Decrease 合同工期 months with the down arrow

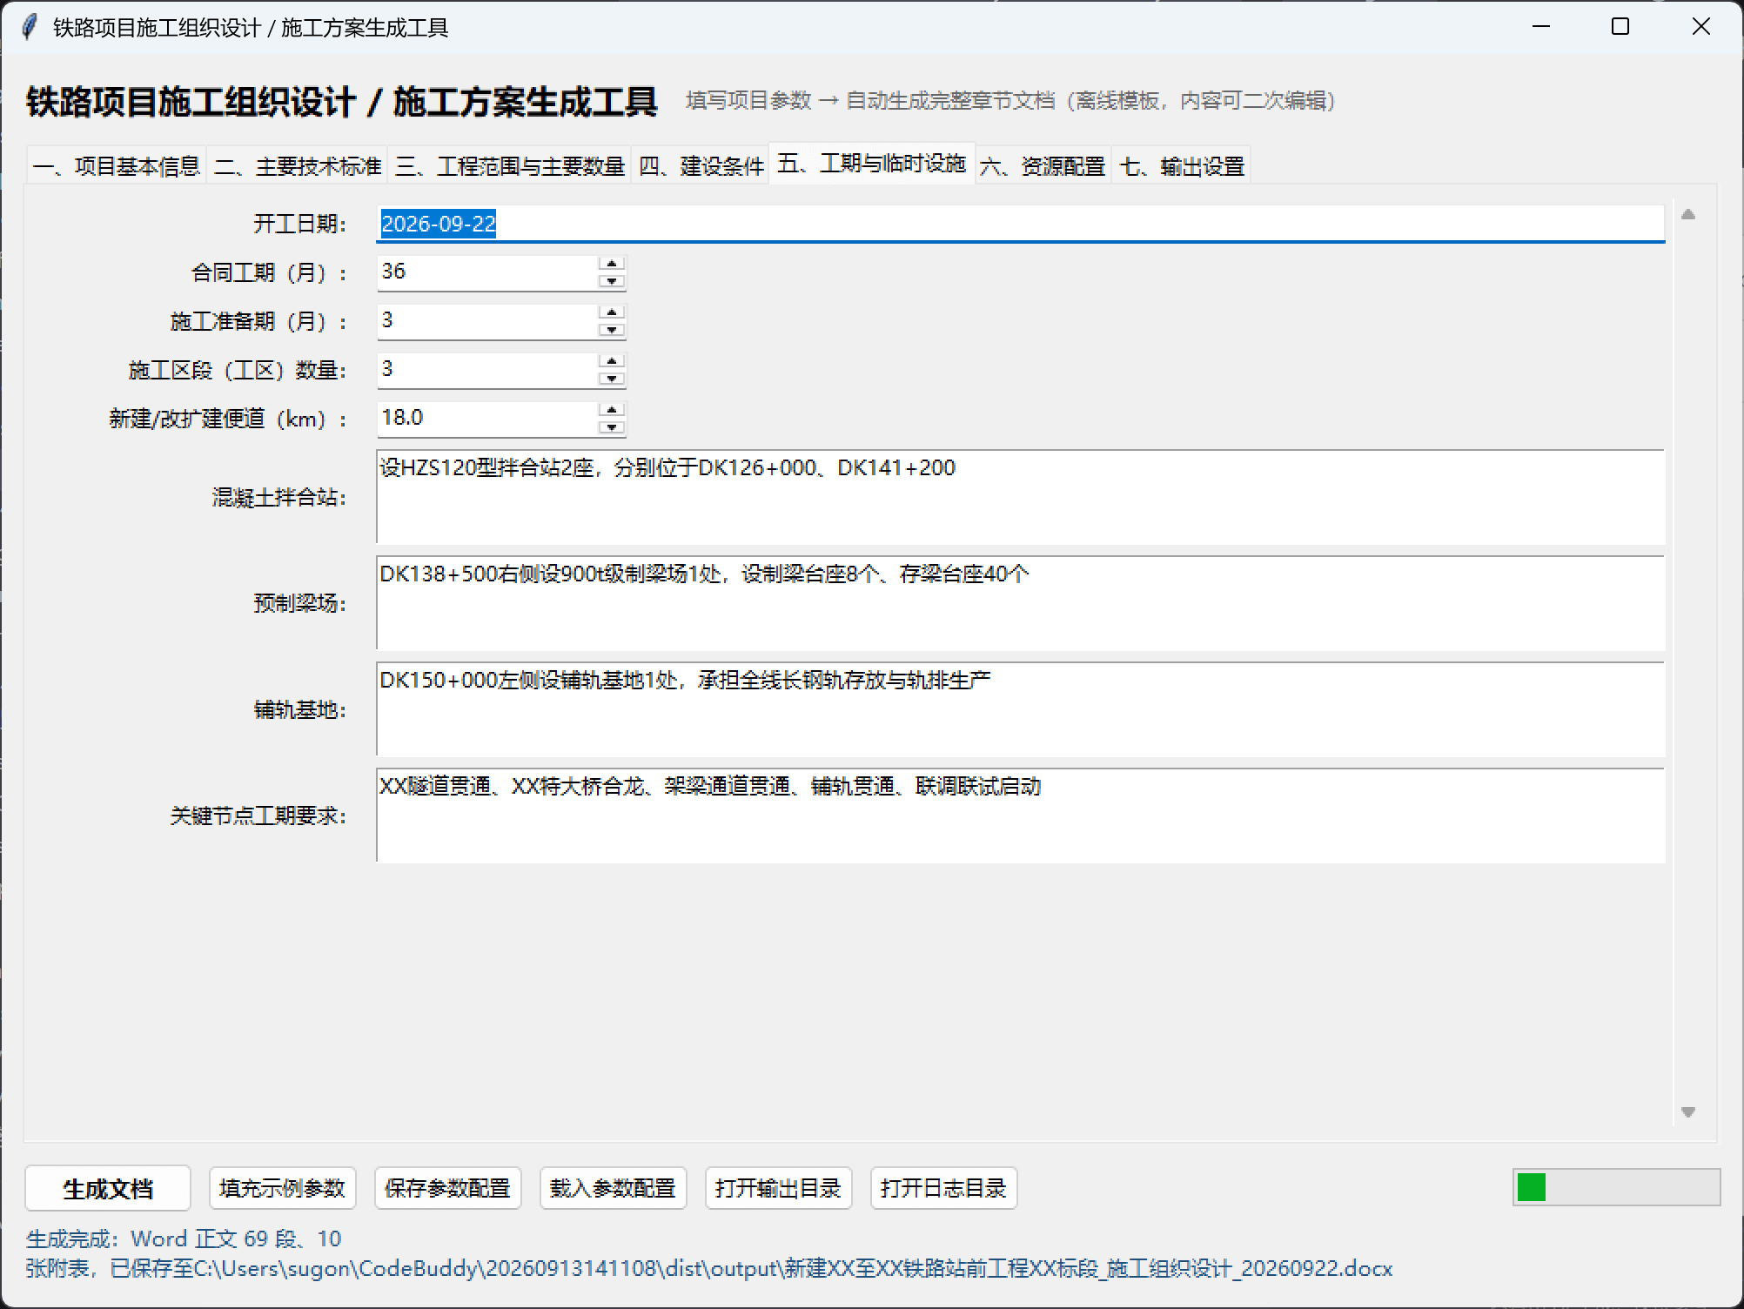pos(612,281)
